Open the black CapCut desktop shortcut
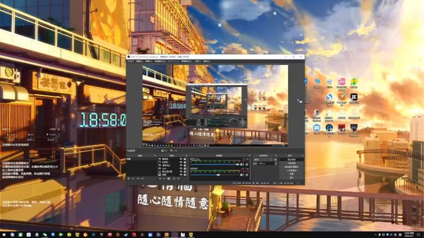This screenshot has width=424, height=238. click(354, 98)
